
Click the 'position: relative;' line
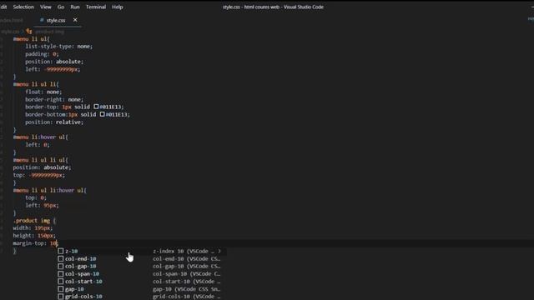pyautogui.click(x=53, y=122)
